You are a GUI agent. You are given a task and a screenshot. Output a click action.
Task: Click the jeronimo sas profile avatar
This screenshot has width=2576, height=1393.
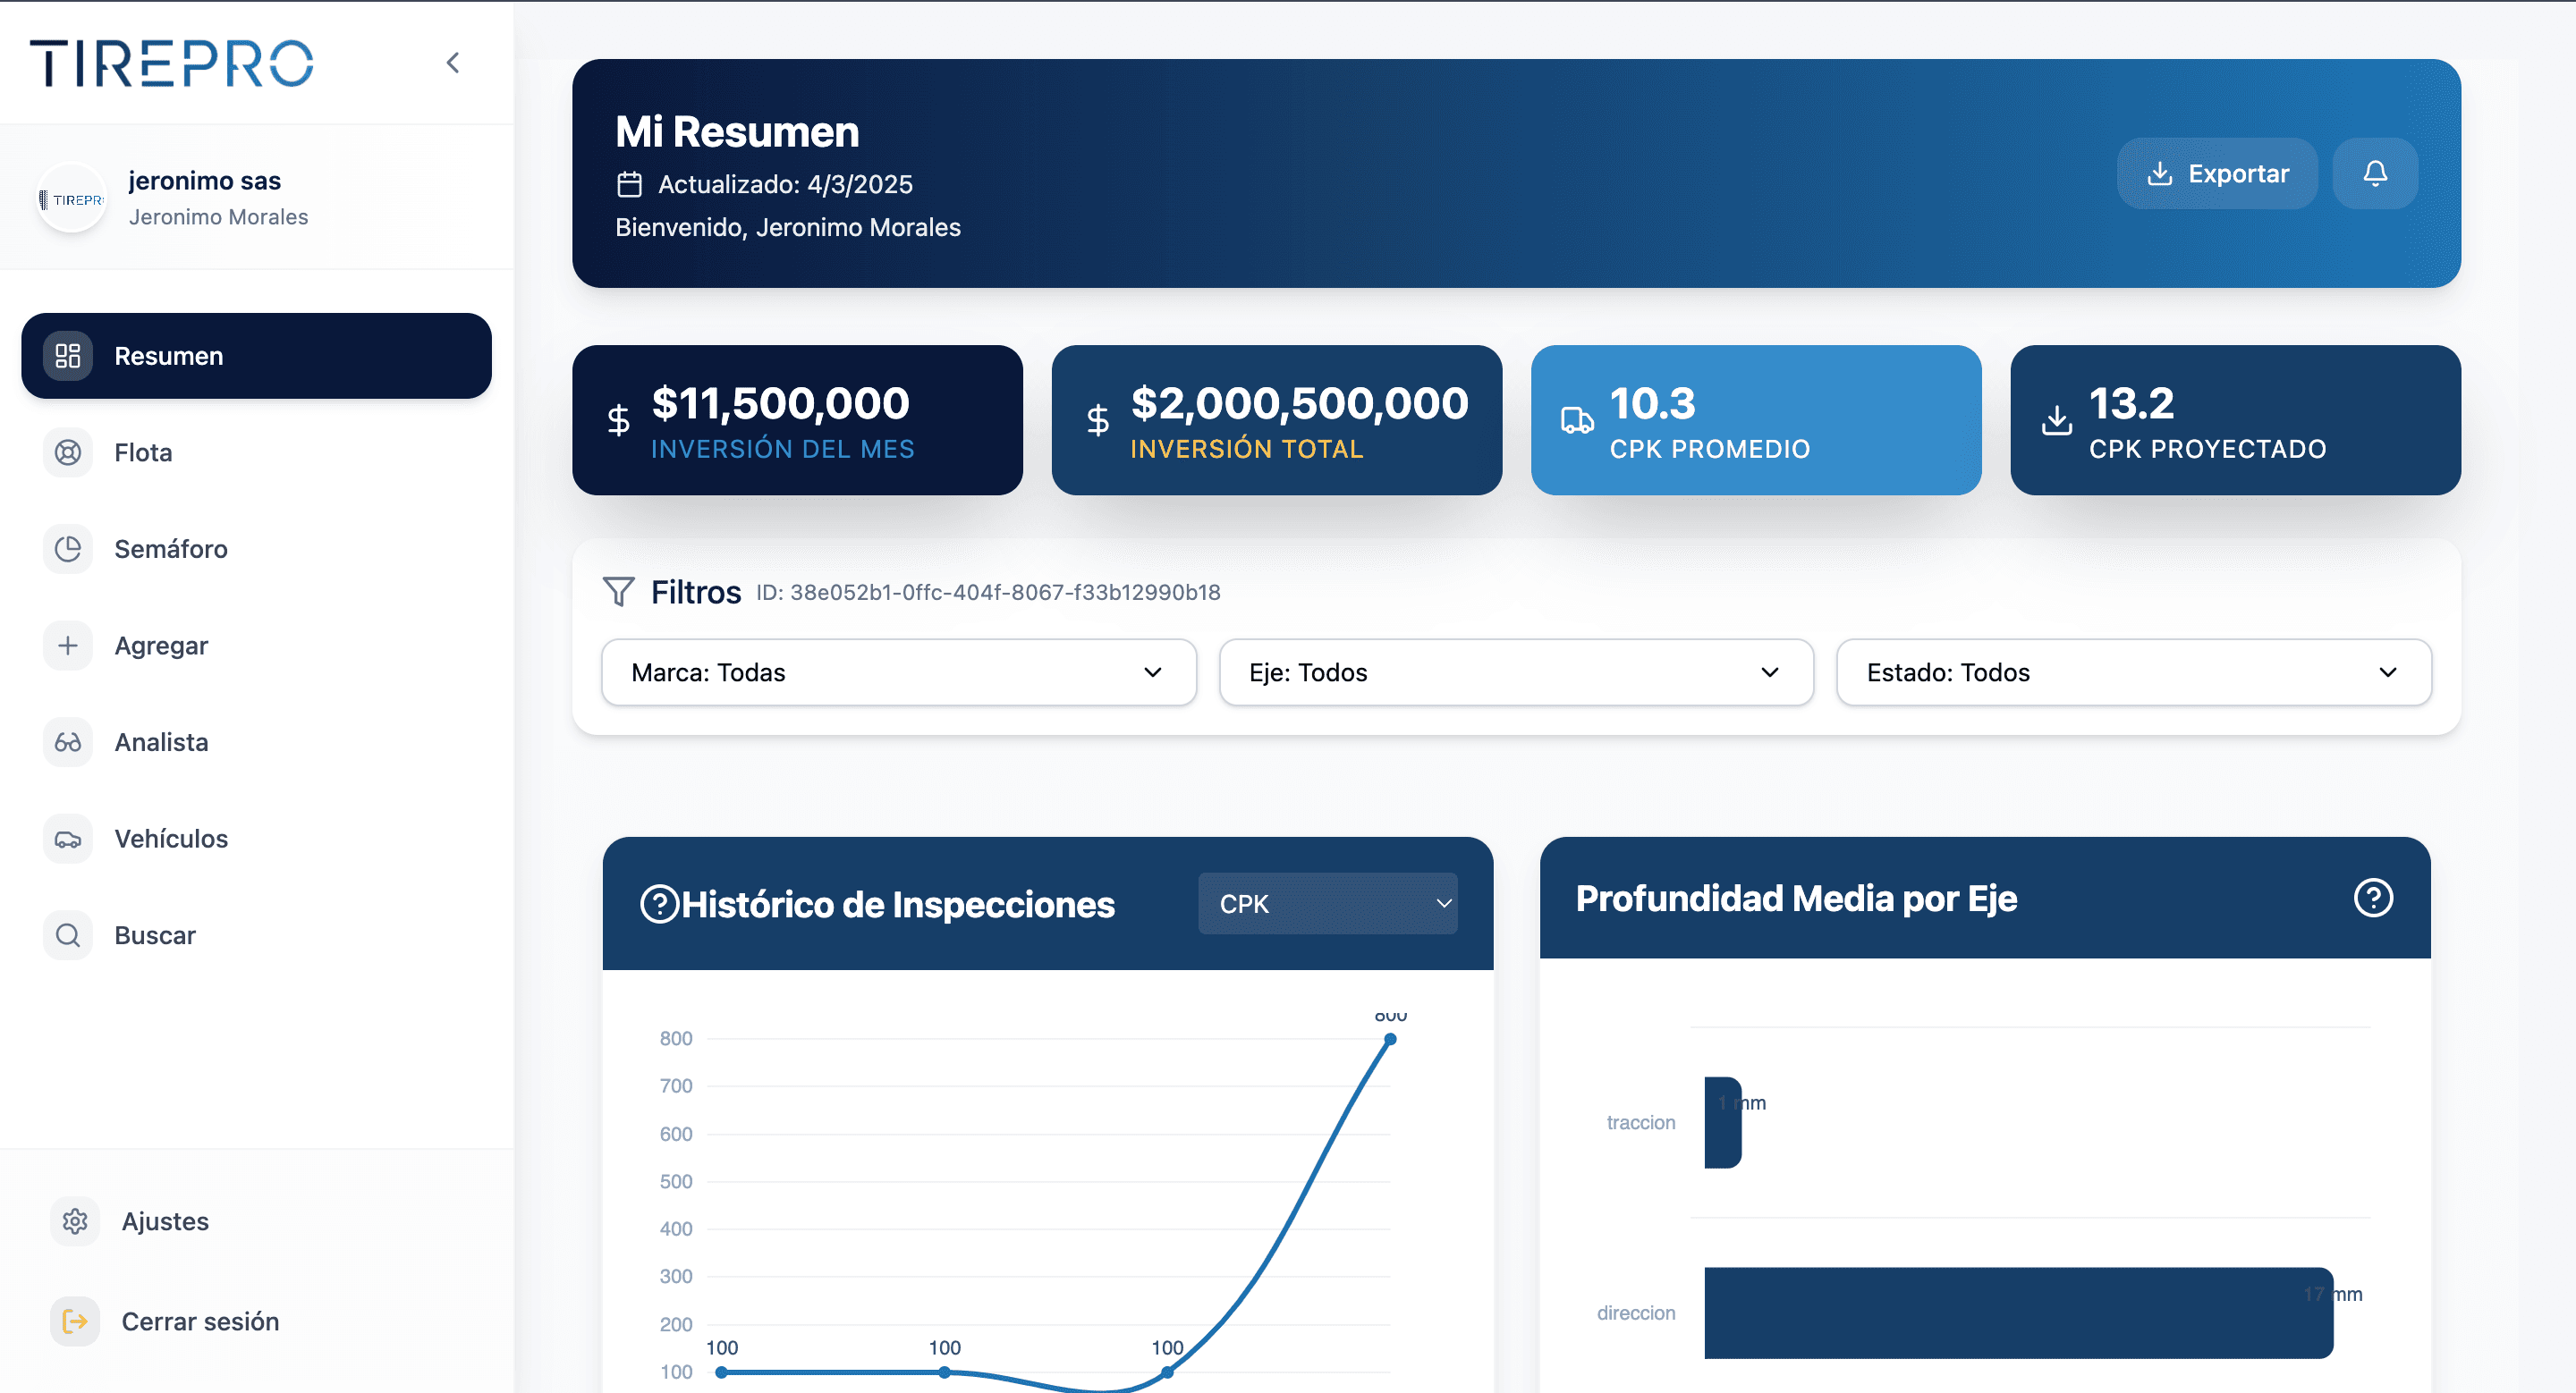(72, 198)
